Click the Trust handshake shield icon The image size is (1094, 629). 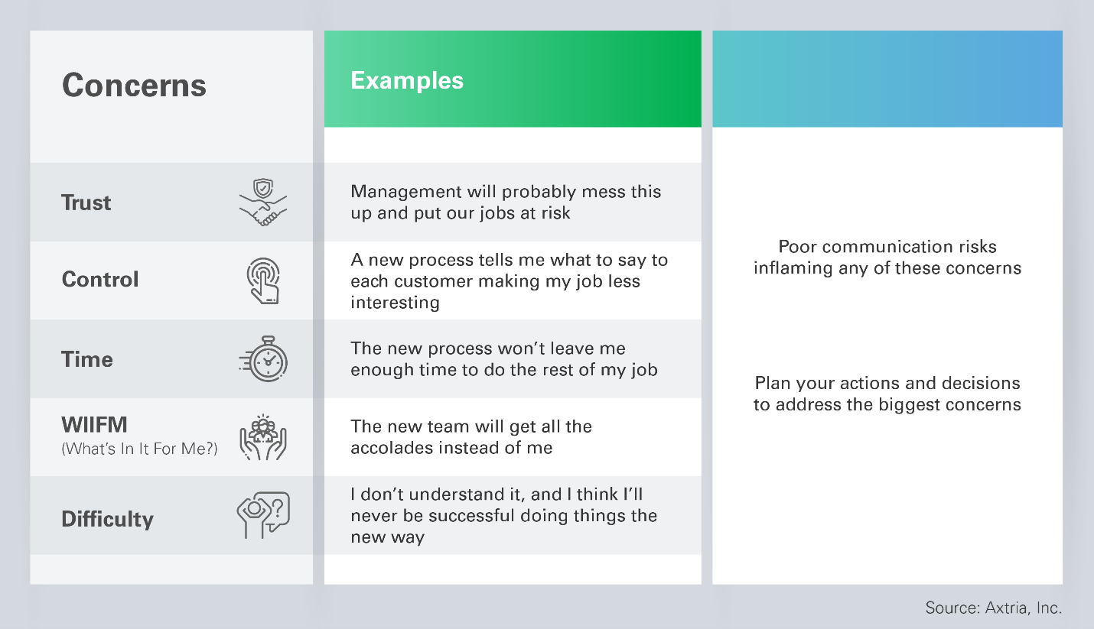click(x=262, y=203)
